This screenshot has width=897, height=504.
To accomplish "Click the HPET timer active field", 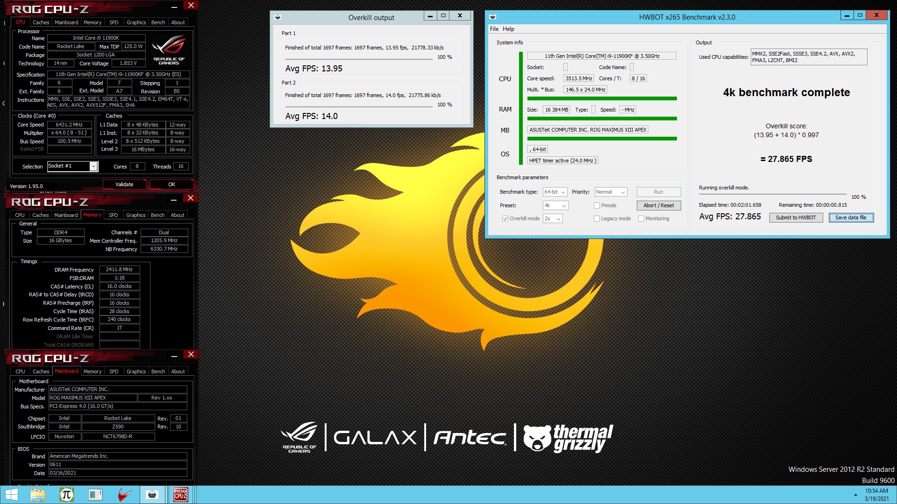I will [x=562, y=161].
